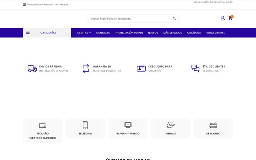The image size is (256, 160).
Task: Open Más Vendidos menu item
Action: 172,33
